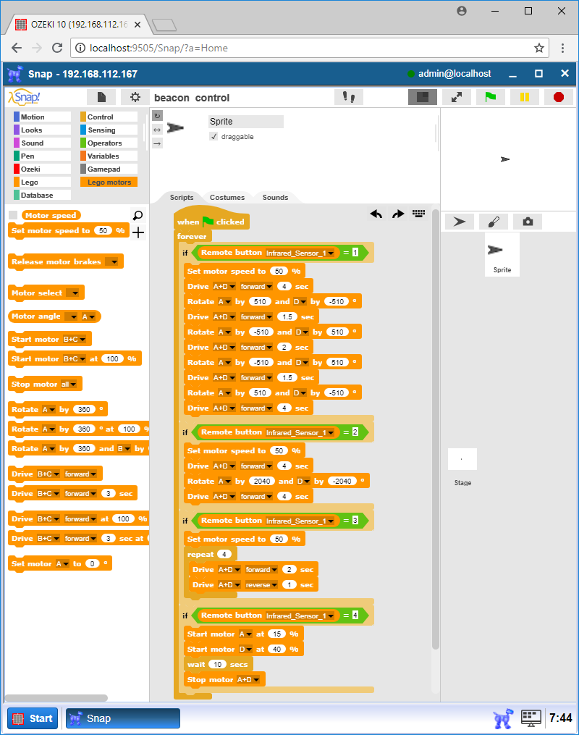Toggle full screen stage mode
Screen dimensions: 579x735
pos(456,97)
